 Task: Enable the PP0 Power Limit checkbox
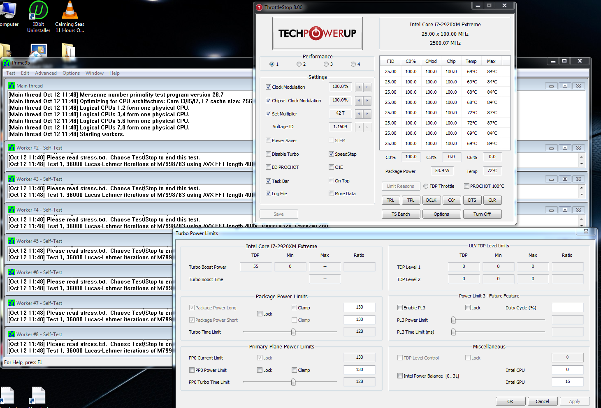192,370
